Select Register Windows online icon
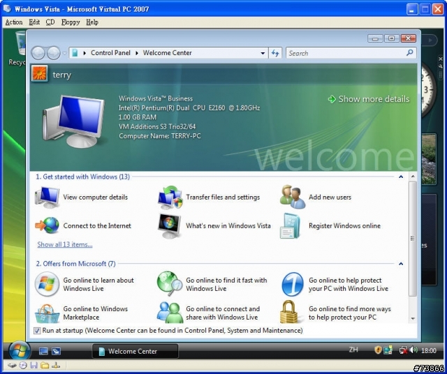The image size is (447, 374). (291, 226)
